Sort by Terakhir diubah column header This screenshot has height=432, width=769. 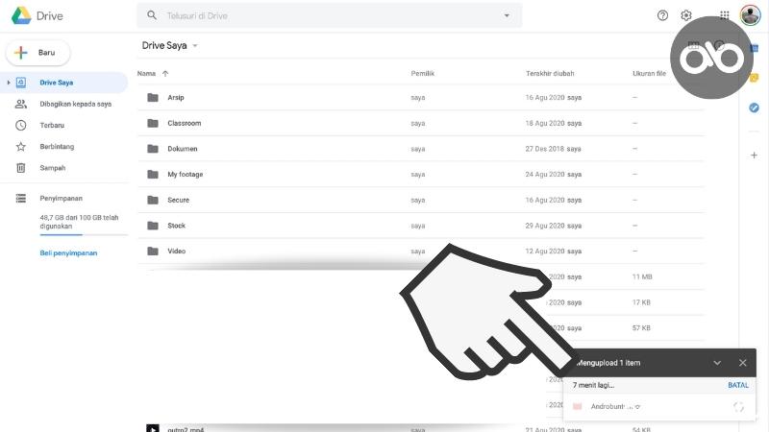[550, 74]
